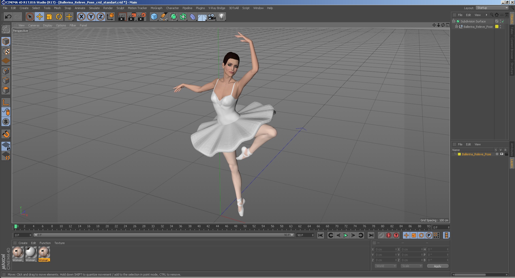The image size is (515, 278).
Task: Open the V-Ray Bridge menu
Action: coord(217,8)
